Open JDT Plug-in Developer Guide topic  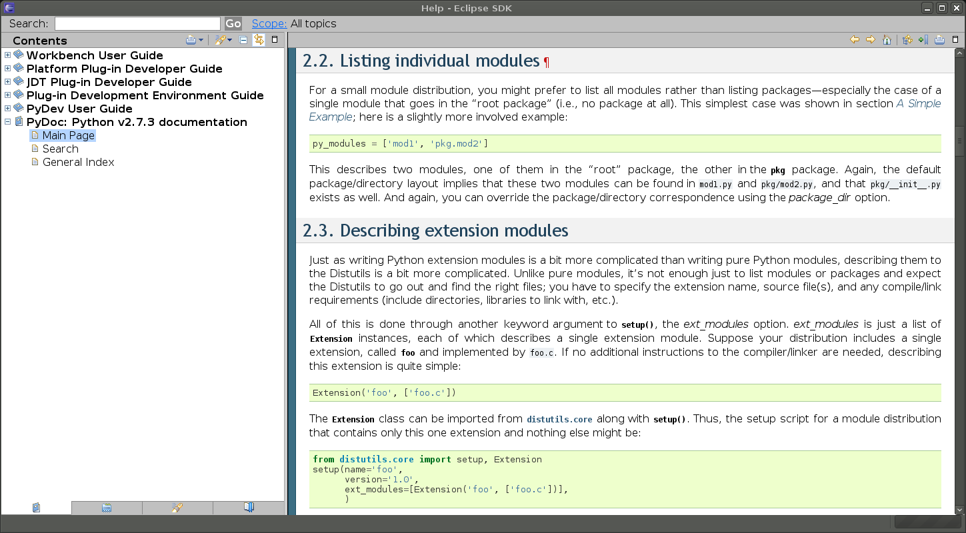tap(109, 82)
